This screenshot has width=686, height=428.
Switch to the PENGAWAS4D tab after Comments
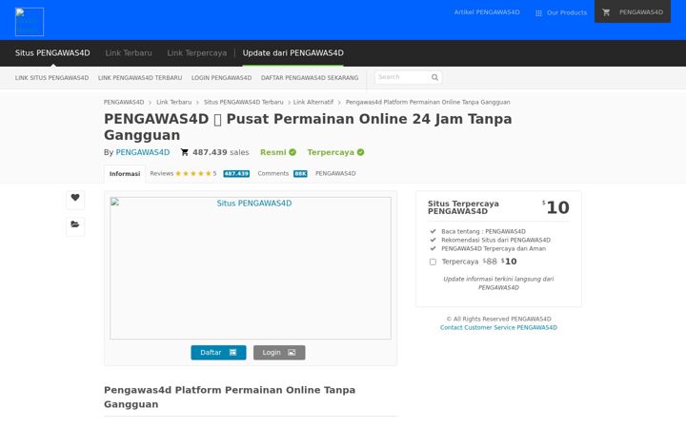click(335, 173)
